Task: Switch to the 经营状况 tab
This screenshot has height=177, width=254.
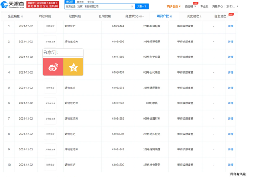Action: click(135, 16)
